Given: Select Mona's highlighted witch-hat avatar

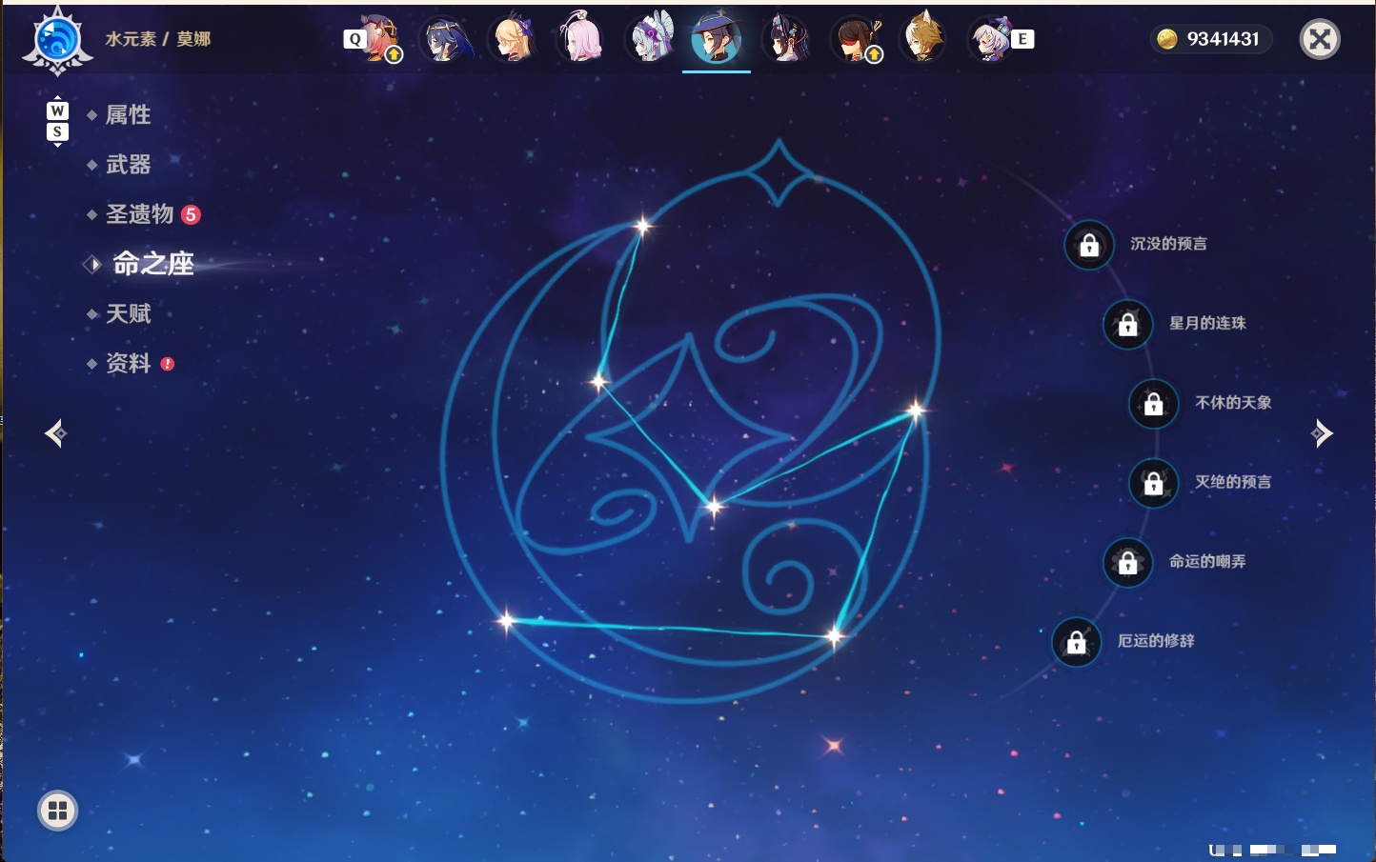Looking at the screenshot, I should point(717,39).
